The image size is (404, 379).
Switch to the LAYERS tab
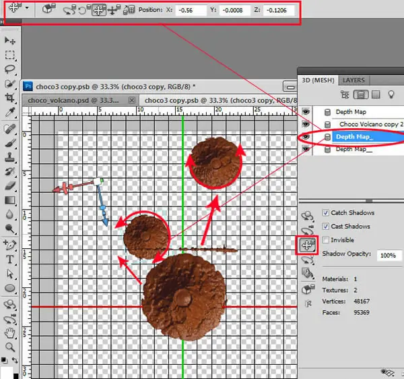point(353,80)
